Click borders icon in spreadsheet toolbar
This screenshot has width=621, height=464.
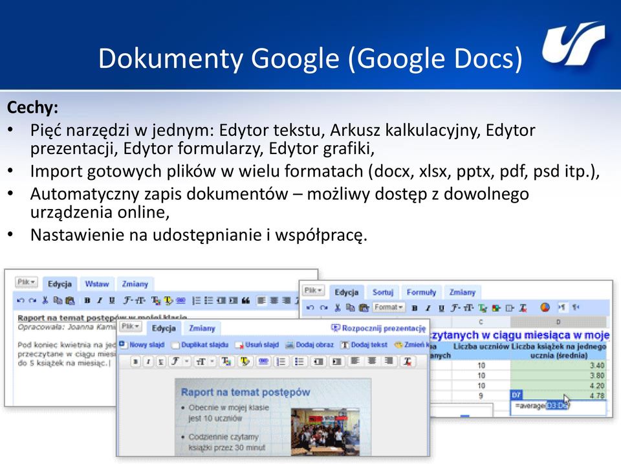coord(510,308)
